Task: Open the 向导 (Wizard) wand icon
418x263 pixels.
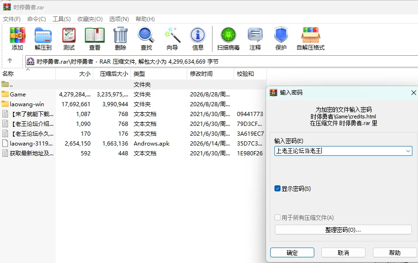Action: point(172,35)
